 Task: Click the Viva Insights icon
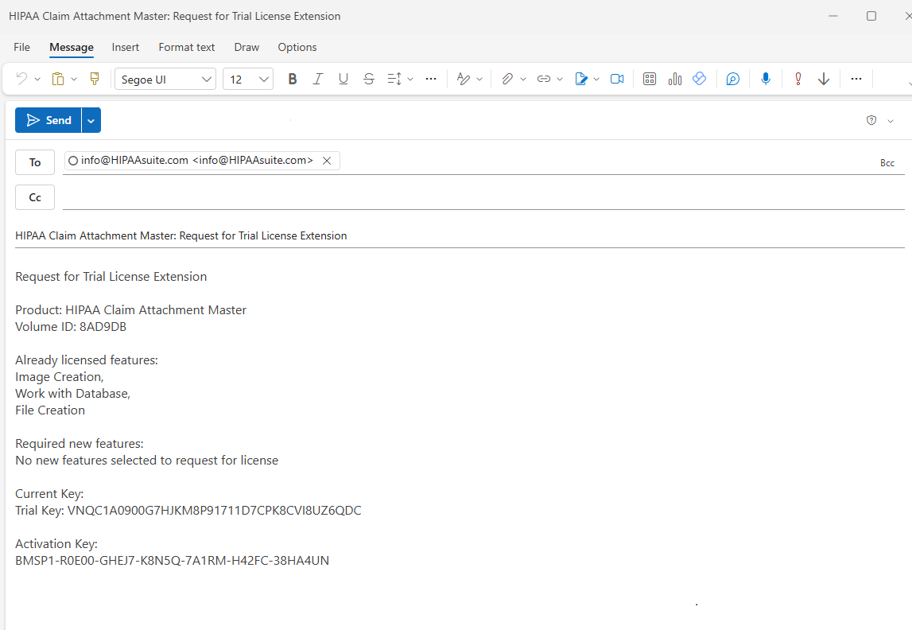pyautogui.click(x=700, y=79)
